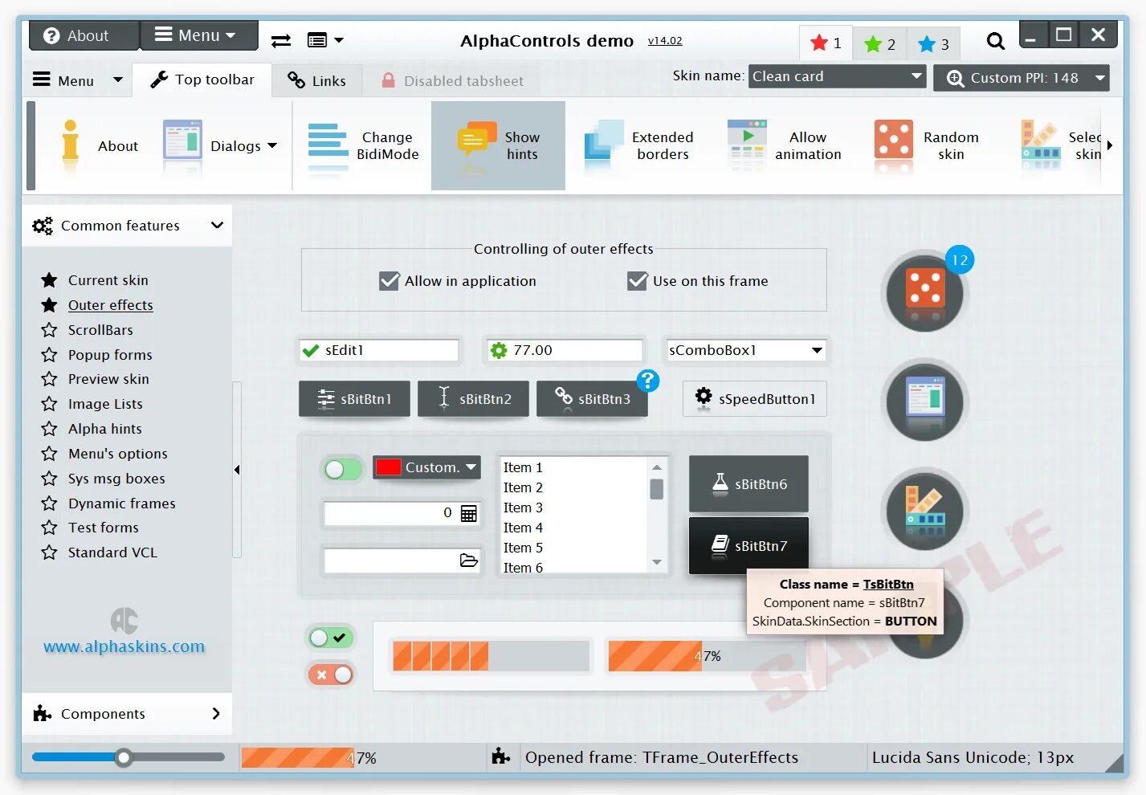The image size is (1146, 795).
Task: Toggle Allow in application checkbox
Action: (389, 281)
